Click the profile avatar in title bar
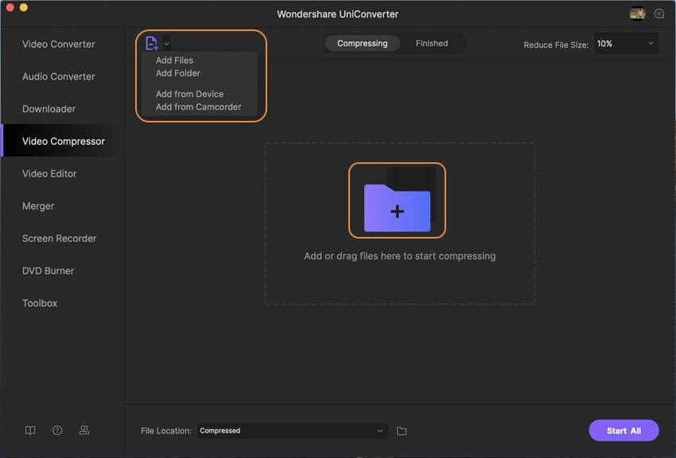The image size is (676, 458). [637, 14]
